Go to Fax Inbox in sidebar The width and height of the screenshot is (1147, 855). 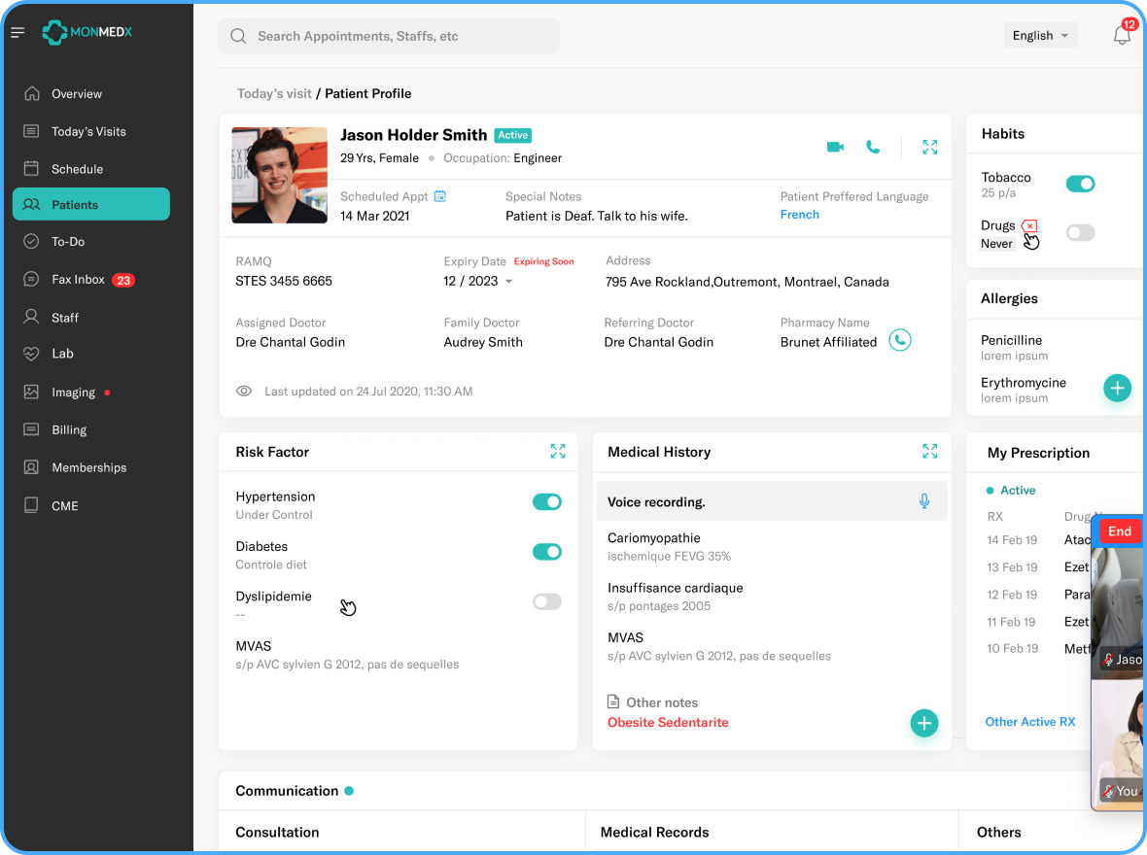(79, 280)
